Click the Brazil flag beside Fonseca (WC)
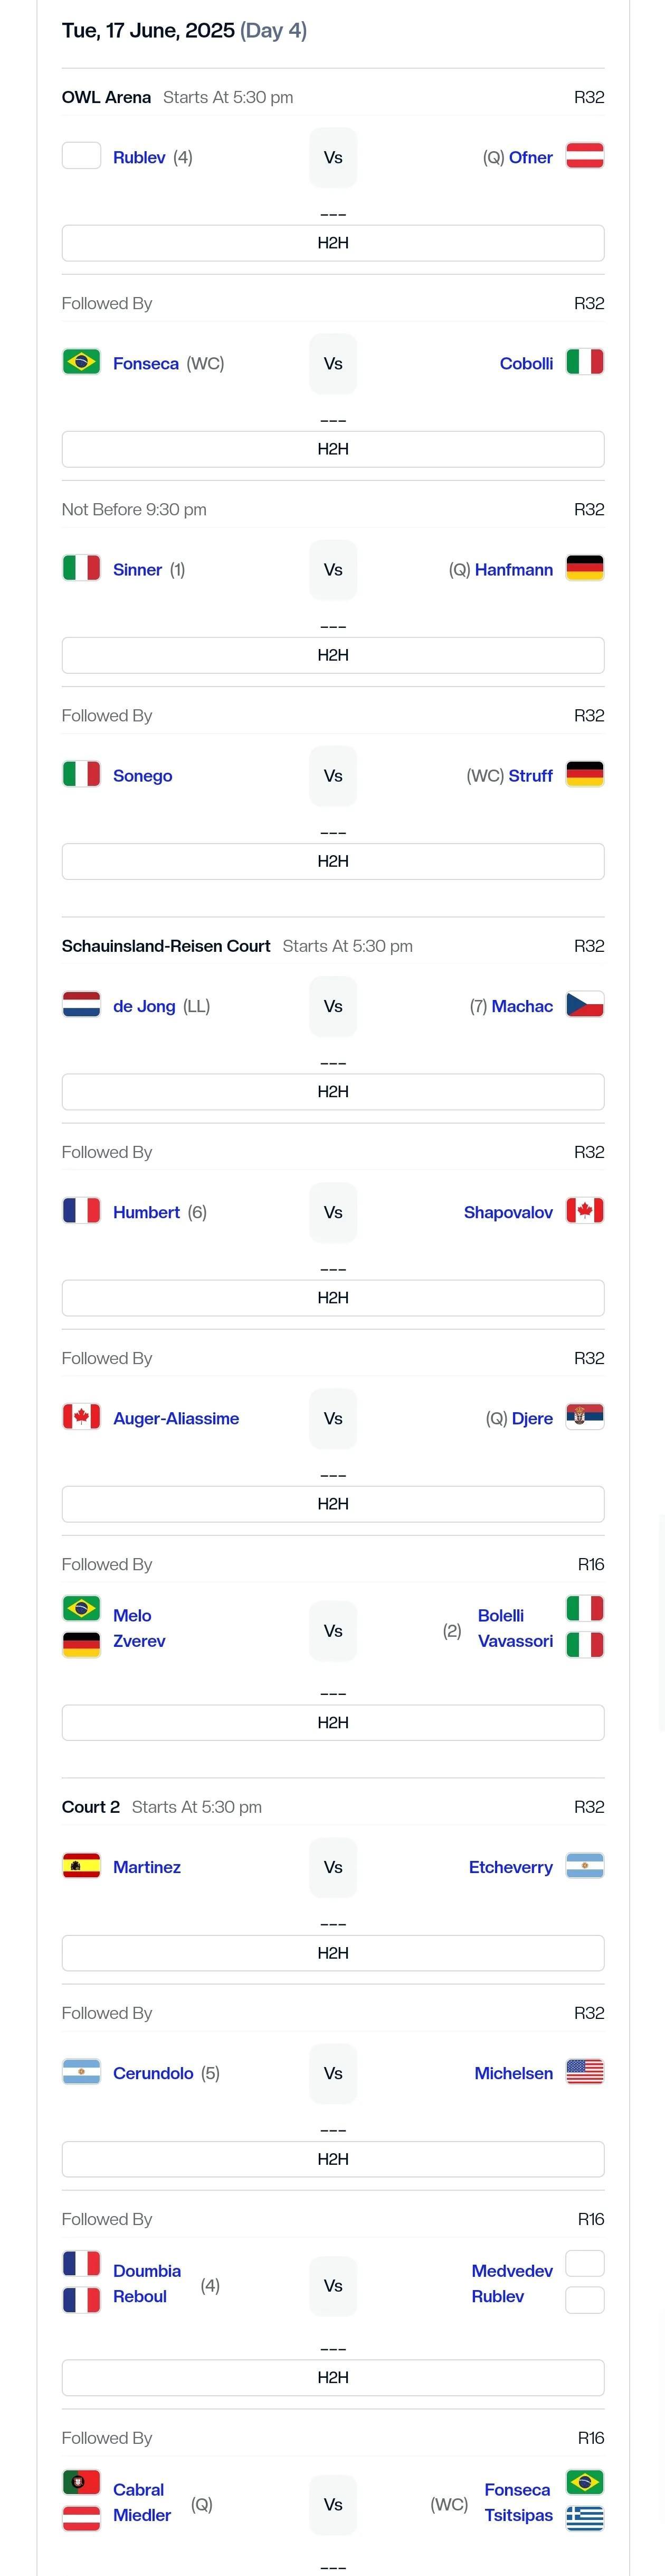Viewport: 665px width, 2576px height. click(81, 361)
